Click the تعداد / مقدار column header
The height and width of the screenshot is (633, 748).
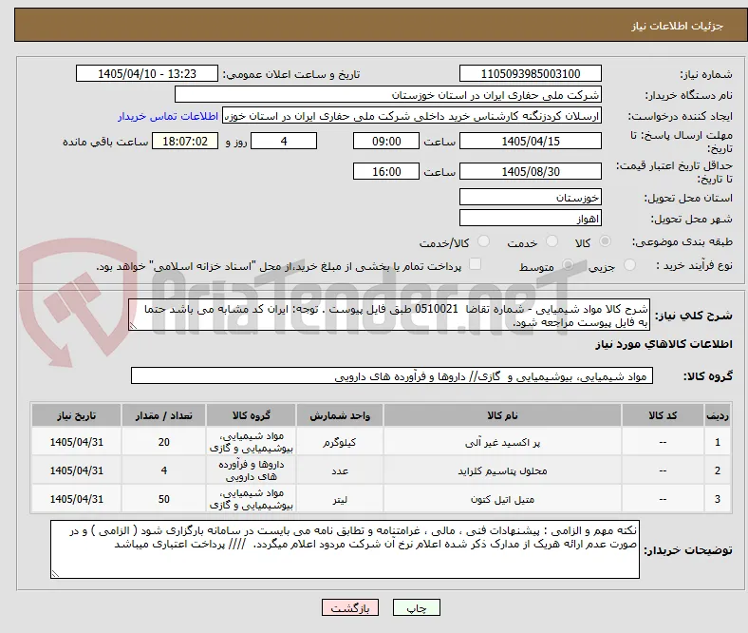tap(163, 415)
